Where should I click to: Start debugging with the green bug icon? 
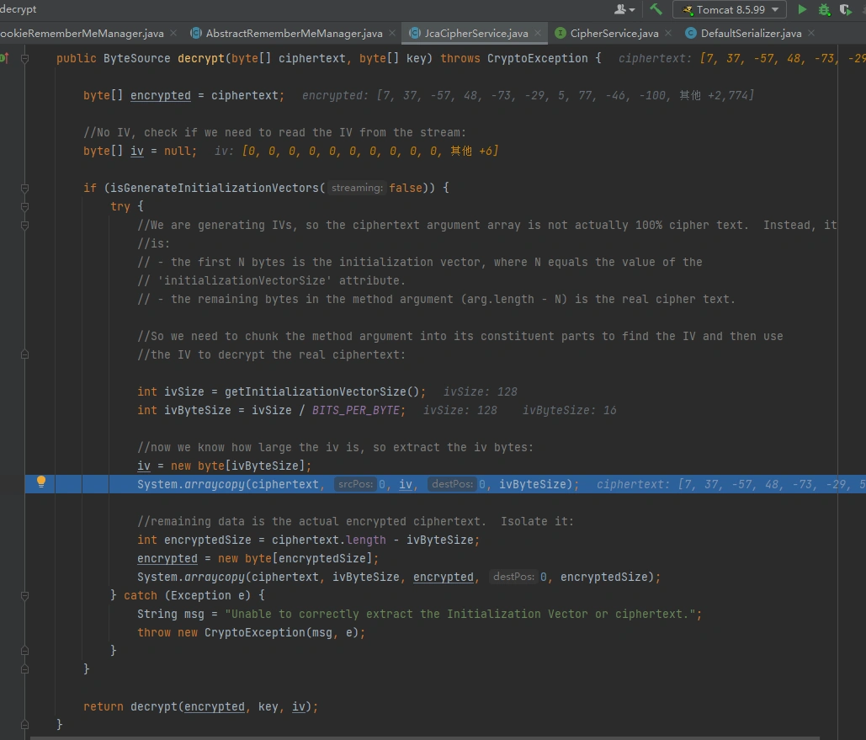point(824,10)
